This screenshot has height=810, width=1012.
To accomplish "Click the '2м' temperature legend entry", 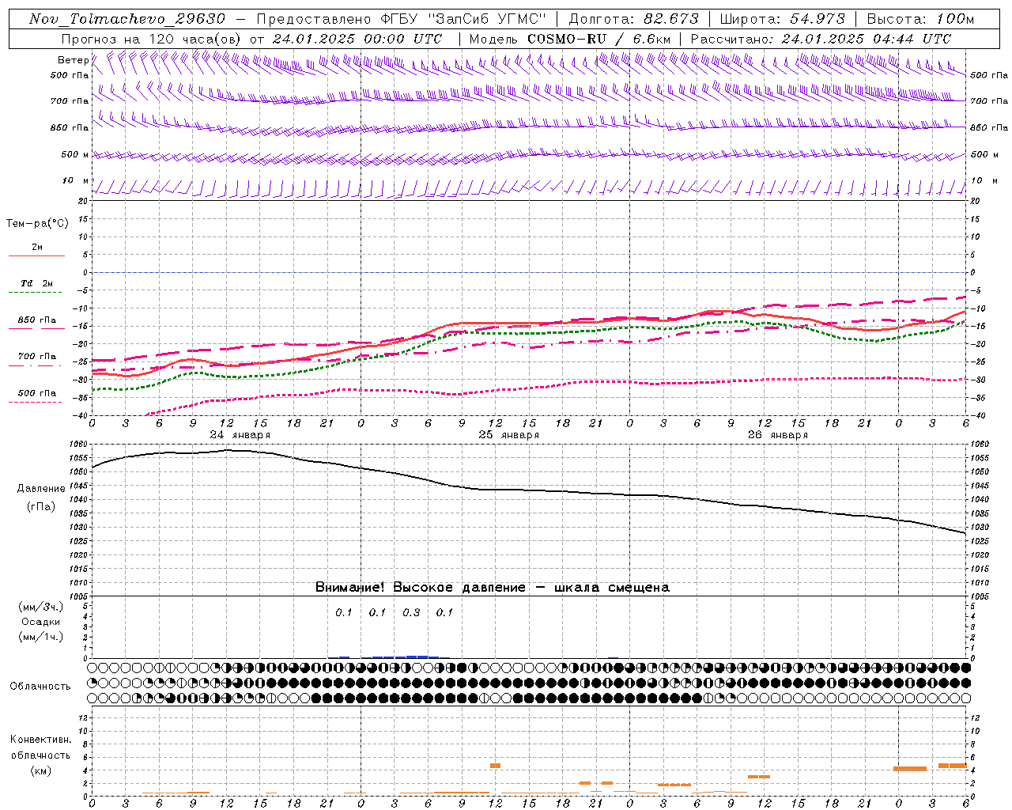I will click(x=37, y=248).
